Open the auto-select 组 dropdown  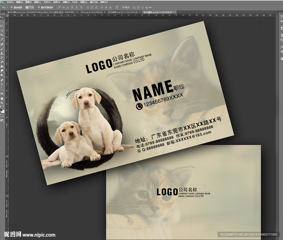point(29,7)
